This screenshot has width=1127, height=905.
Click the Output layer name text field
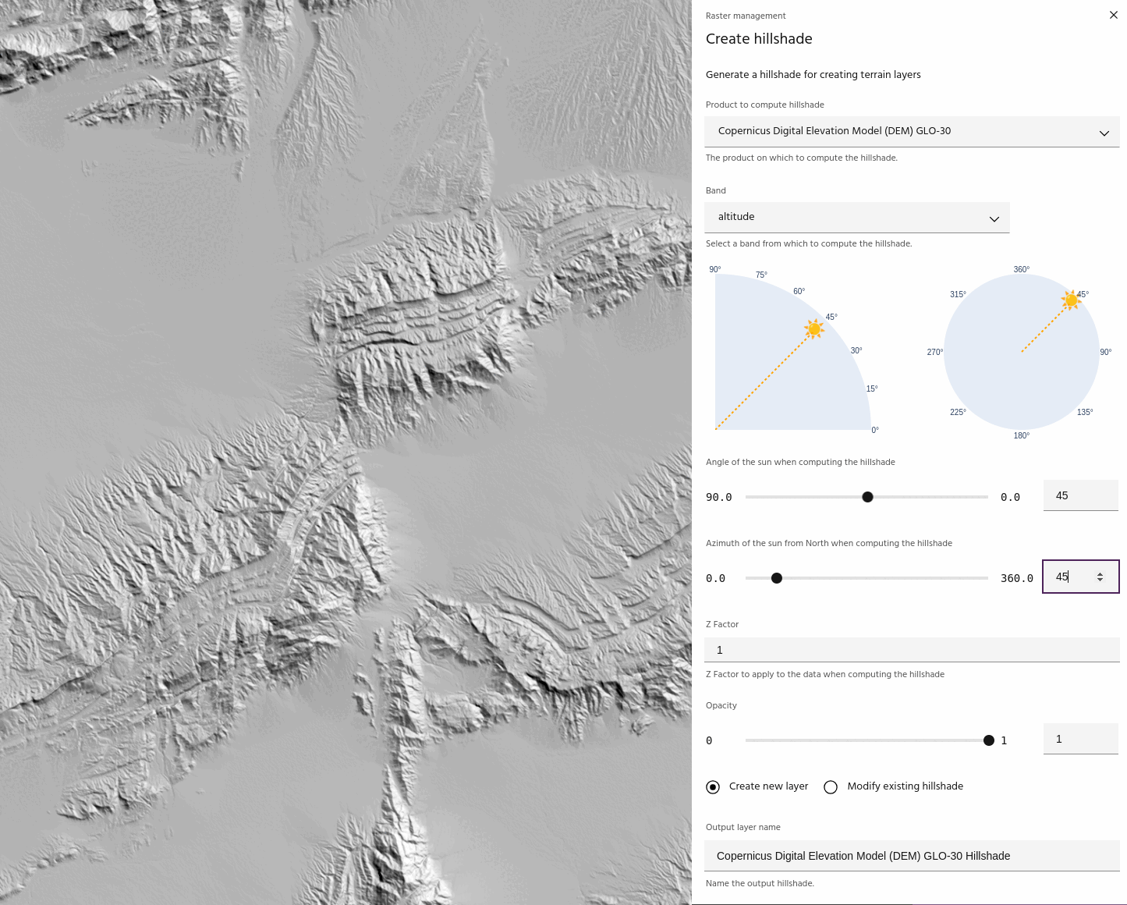coord(911,856)
